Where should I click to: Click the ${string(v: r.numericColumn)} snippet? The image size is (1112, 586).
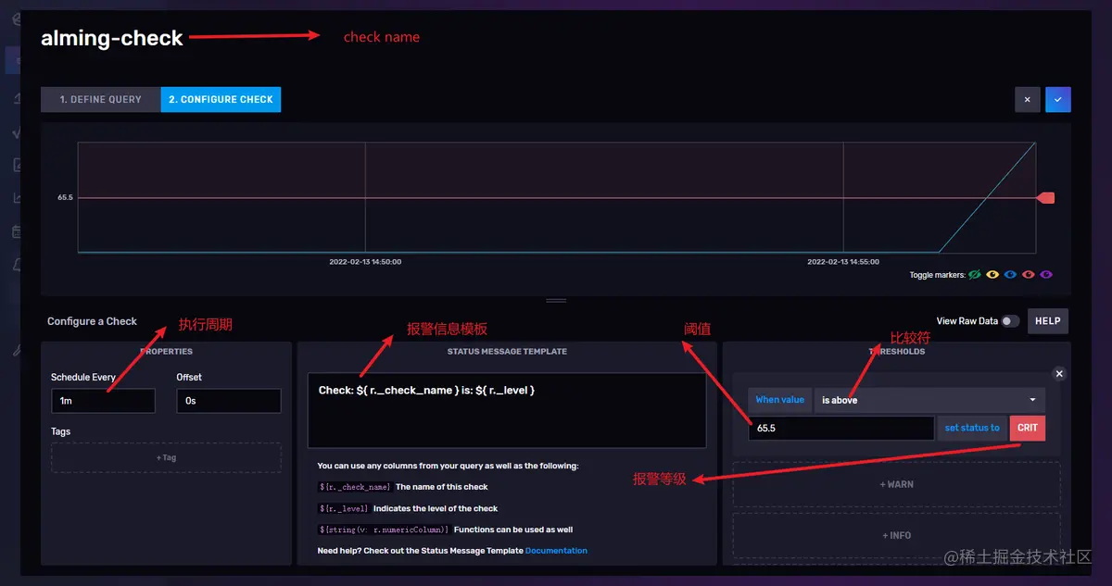click(x=385, y=530)
